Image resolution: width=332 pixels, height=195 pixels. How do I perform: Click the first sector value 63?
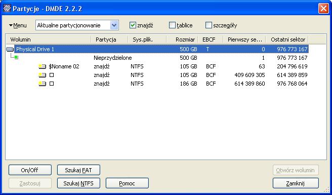262,66
